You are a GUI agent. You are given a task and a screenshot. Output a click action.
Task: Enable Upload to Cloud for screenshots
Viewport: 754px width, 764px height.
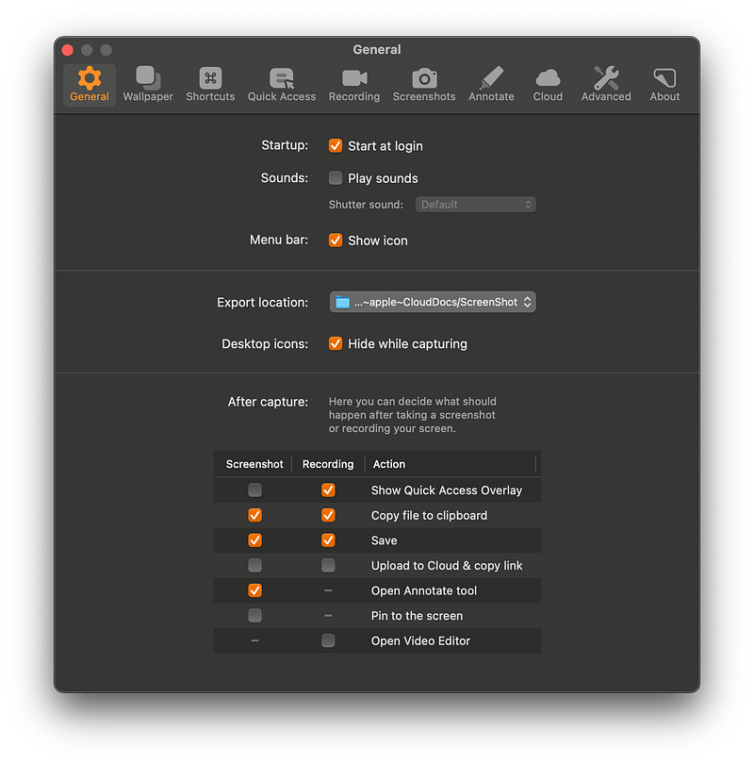pos(254,565)
